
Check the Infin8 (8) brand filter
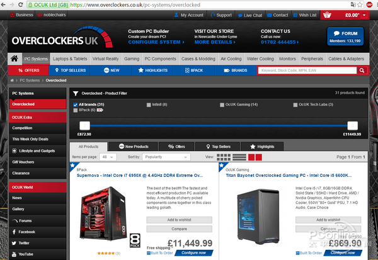pyautogui.click(x=149, y=105)
